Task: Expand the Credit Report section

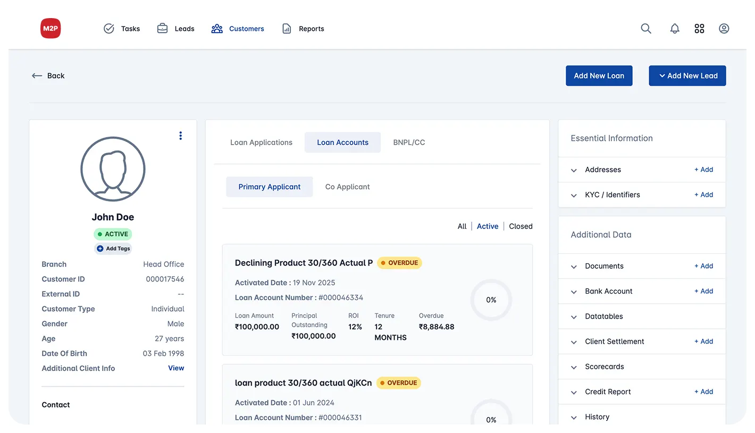Action: (x=574, y=392)
